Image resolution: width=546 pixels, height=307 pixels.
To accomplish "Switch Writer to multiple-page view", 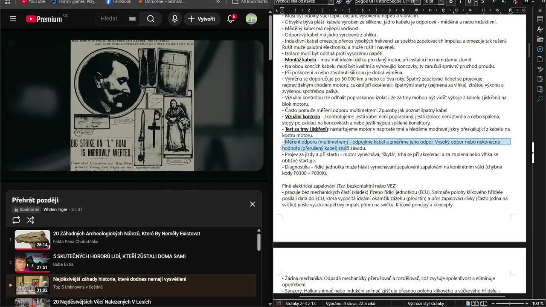I will [476, 303].
